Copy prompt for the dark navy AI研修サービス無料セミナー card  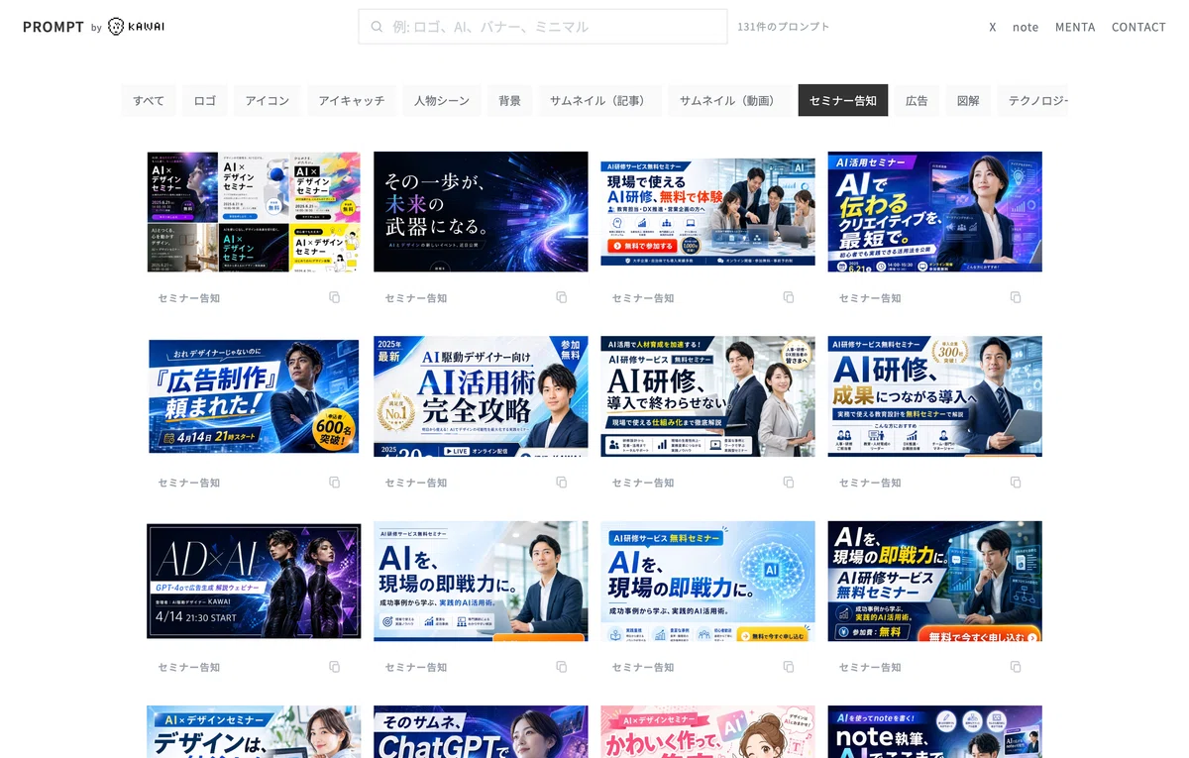click(x=1015, y=667)
